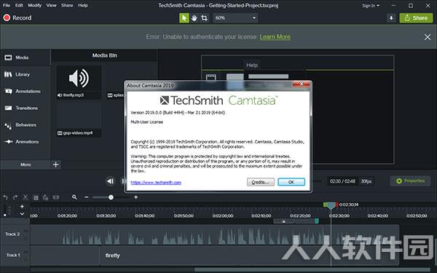
Task: Switch to the Behaviors tab
Action: click(x=25, y=124)
